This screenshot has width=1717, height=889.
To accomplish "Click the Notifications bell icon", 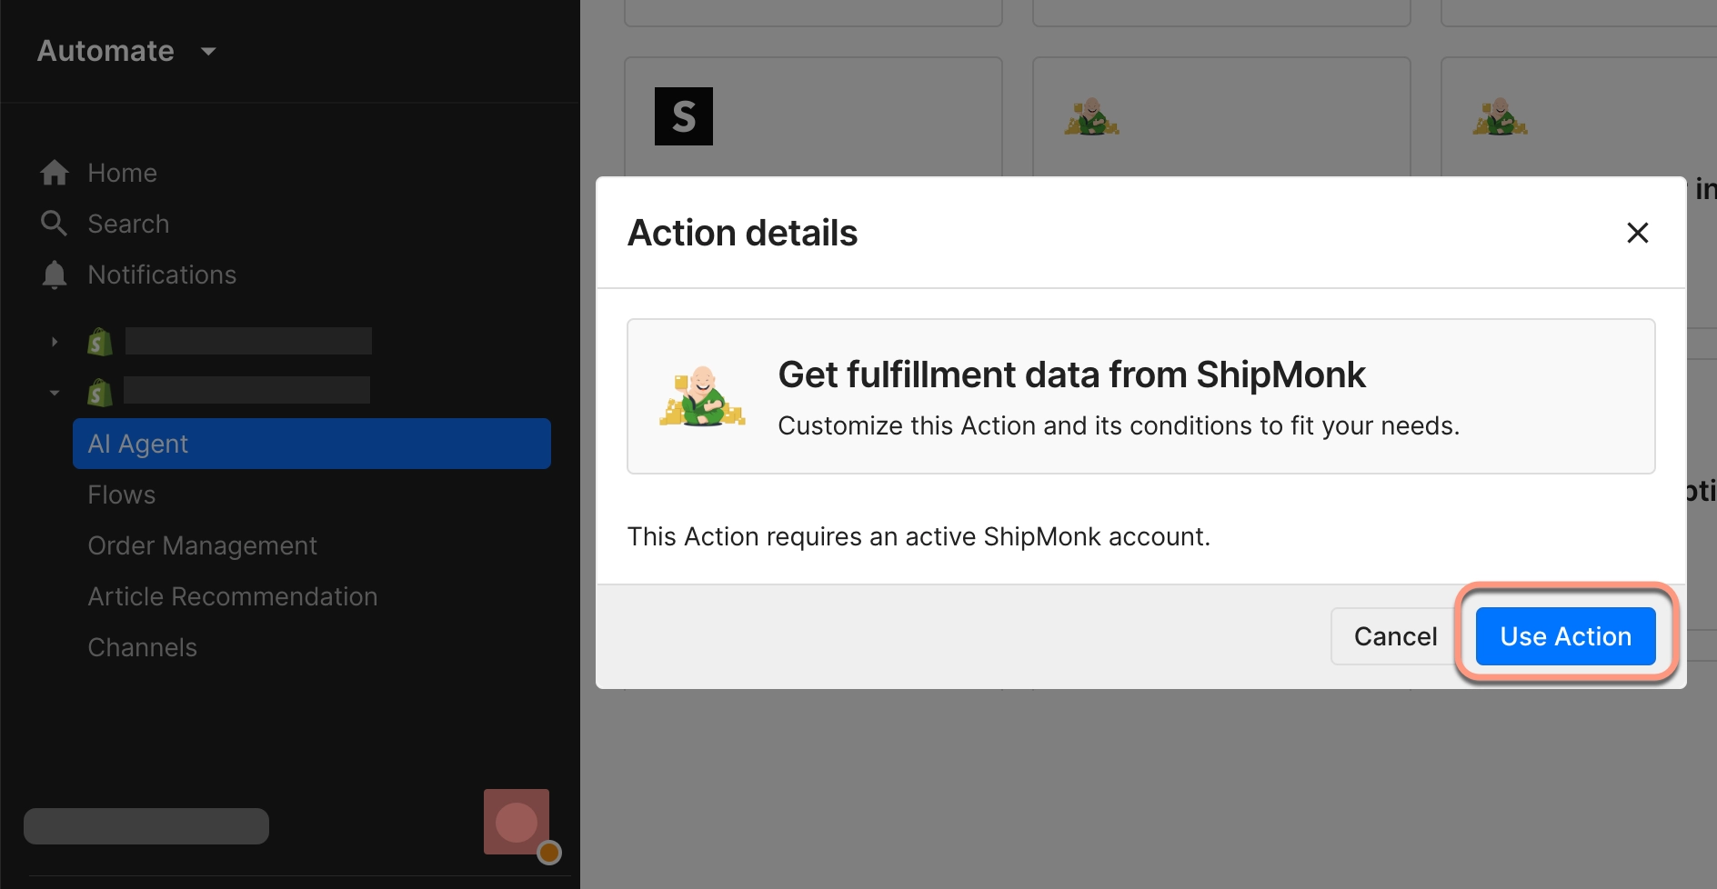I will 54,274.
